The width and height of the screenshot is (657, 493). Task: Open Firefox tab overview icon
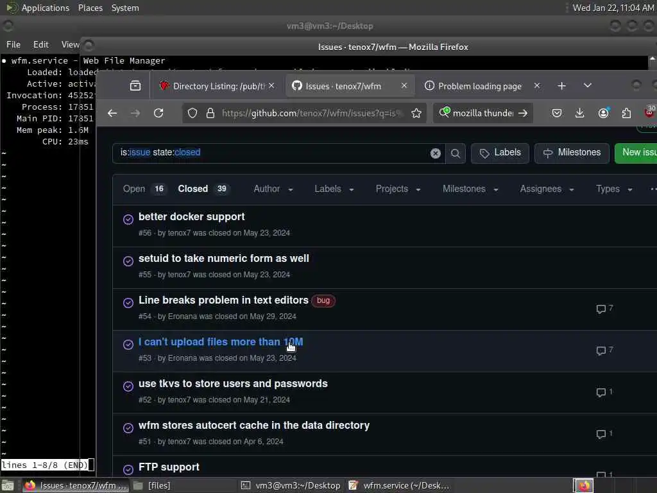click(135, 86)
